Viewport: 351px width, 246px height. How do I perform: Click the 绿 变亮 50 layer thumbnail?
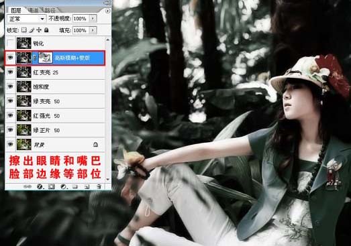23,101
